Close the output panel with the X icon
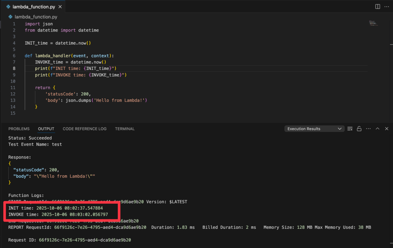The height and width of the screenshot is (248, 393). 386,129
